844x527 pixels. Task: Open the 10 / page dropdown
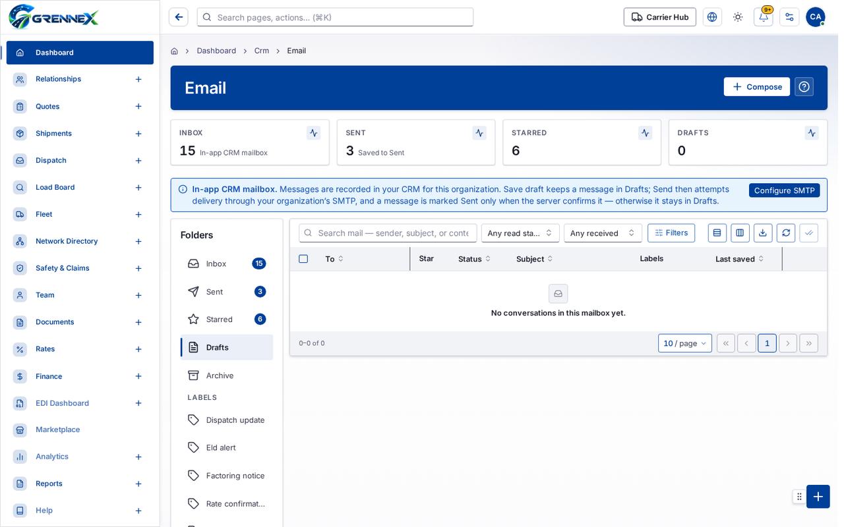click(x=685, y=343)
